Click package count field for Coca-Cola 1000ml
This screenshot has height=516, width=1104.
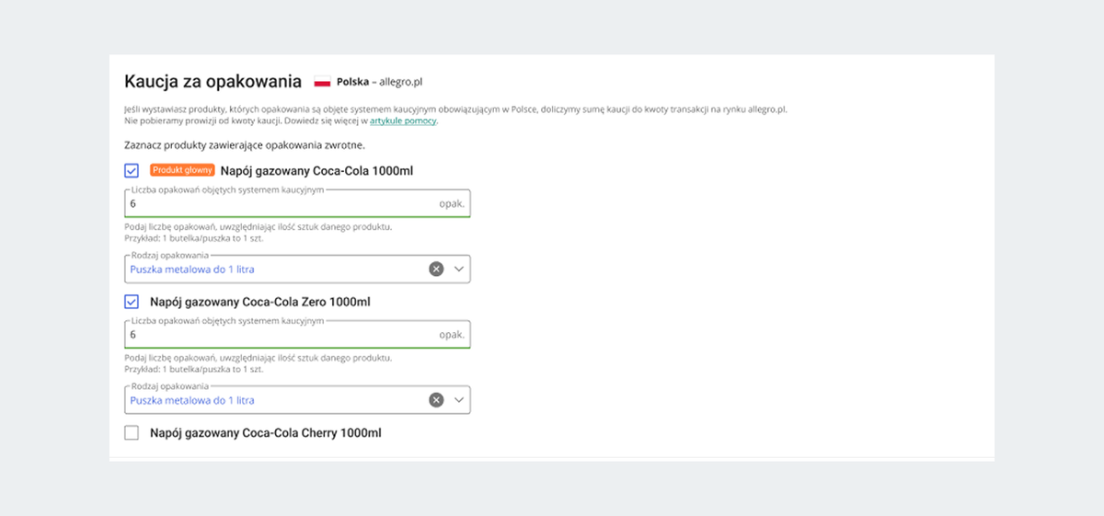coord(276,203)
